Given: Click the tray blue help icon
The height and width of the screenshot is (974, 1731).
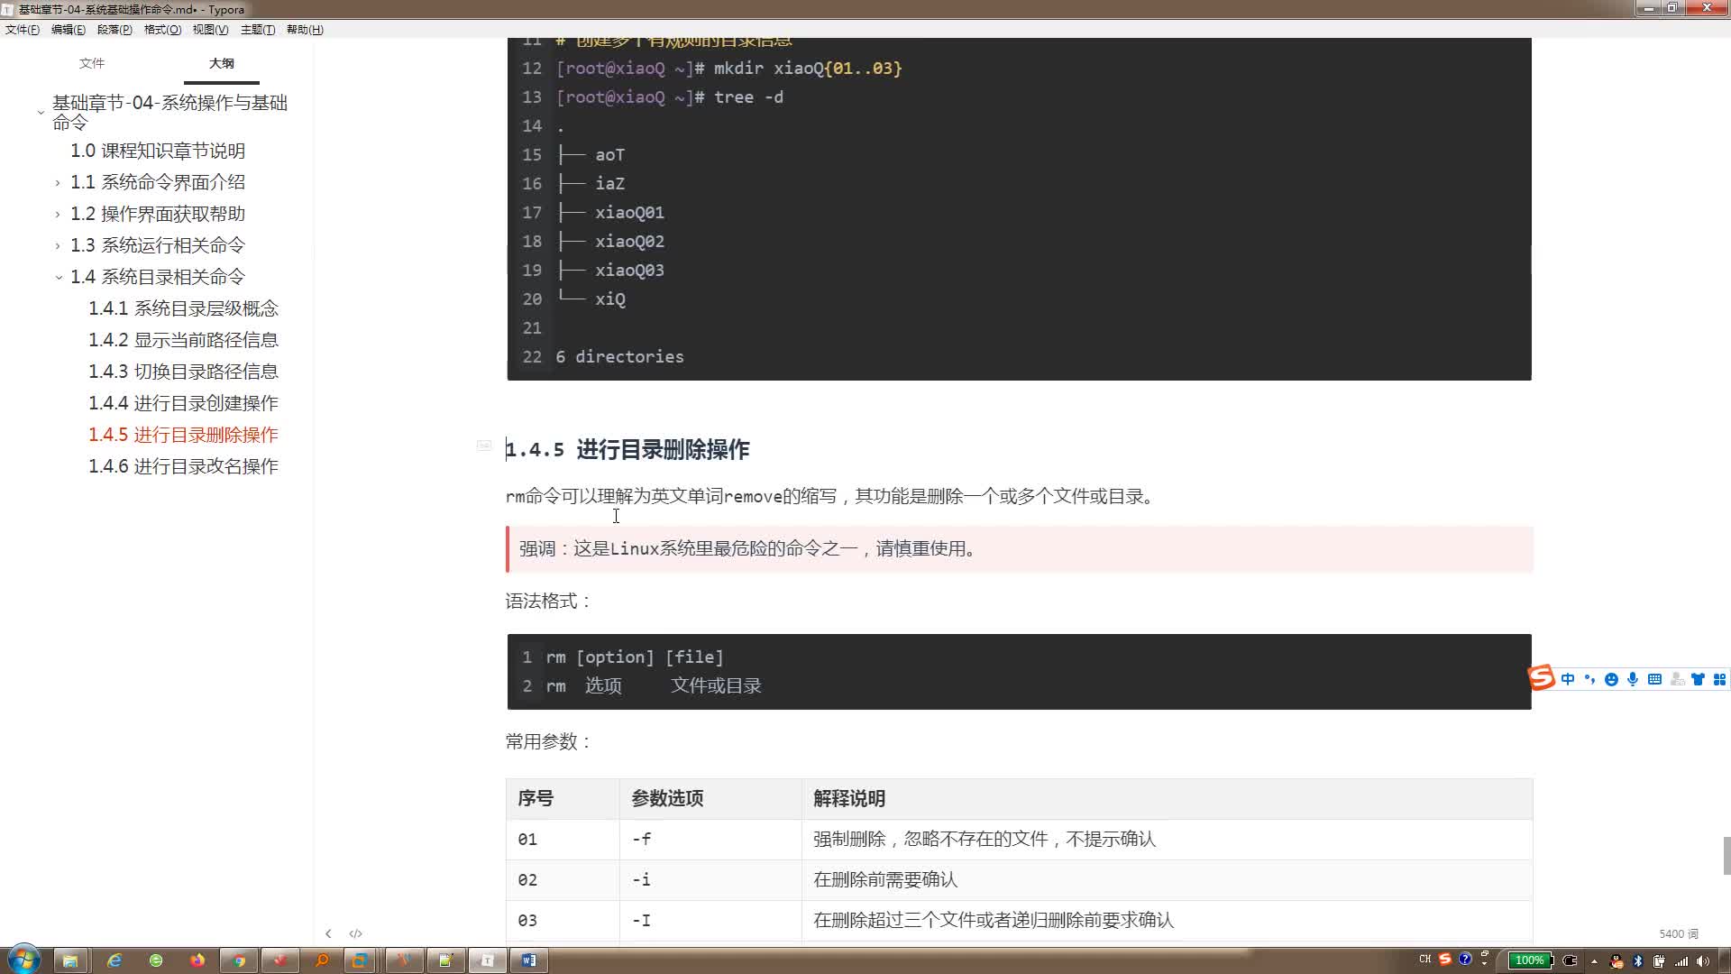Looking at the screenshot, I should coord(1465,959).
